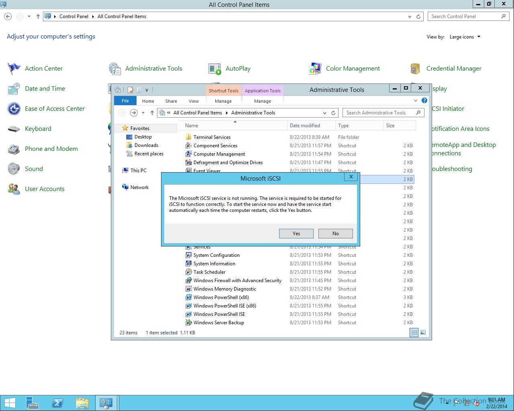This screenshot has height=411, width=514.
Task: Click the Windows Start button
Action: [10, 403]
